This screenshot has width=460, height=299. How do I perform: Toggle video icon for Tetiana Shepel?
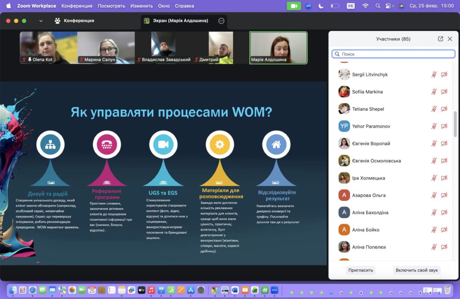point(444,109)
